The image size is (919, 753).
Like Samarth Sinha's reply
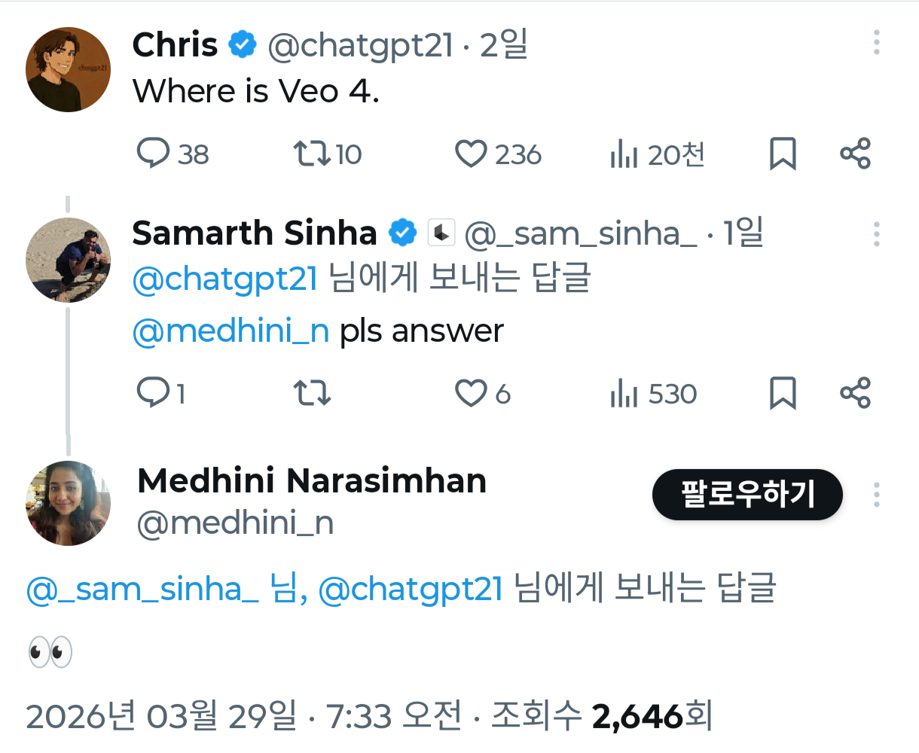(472, 393)
